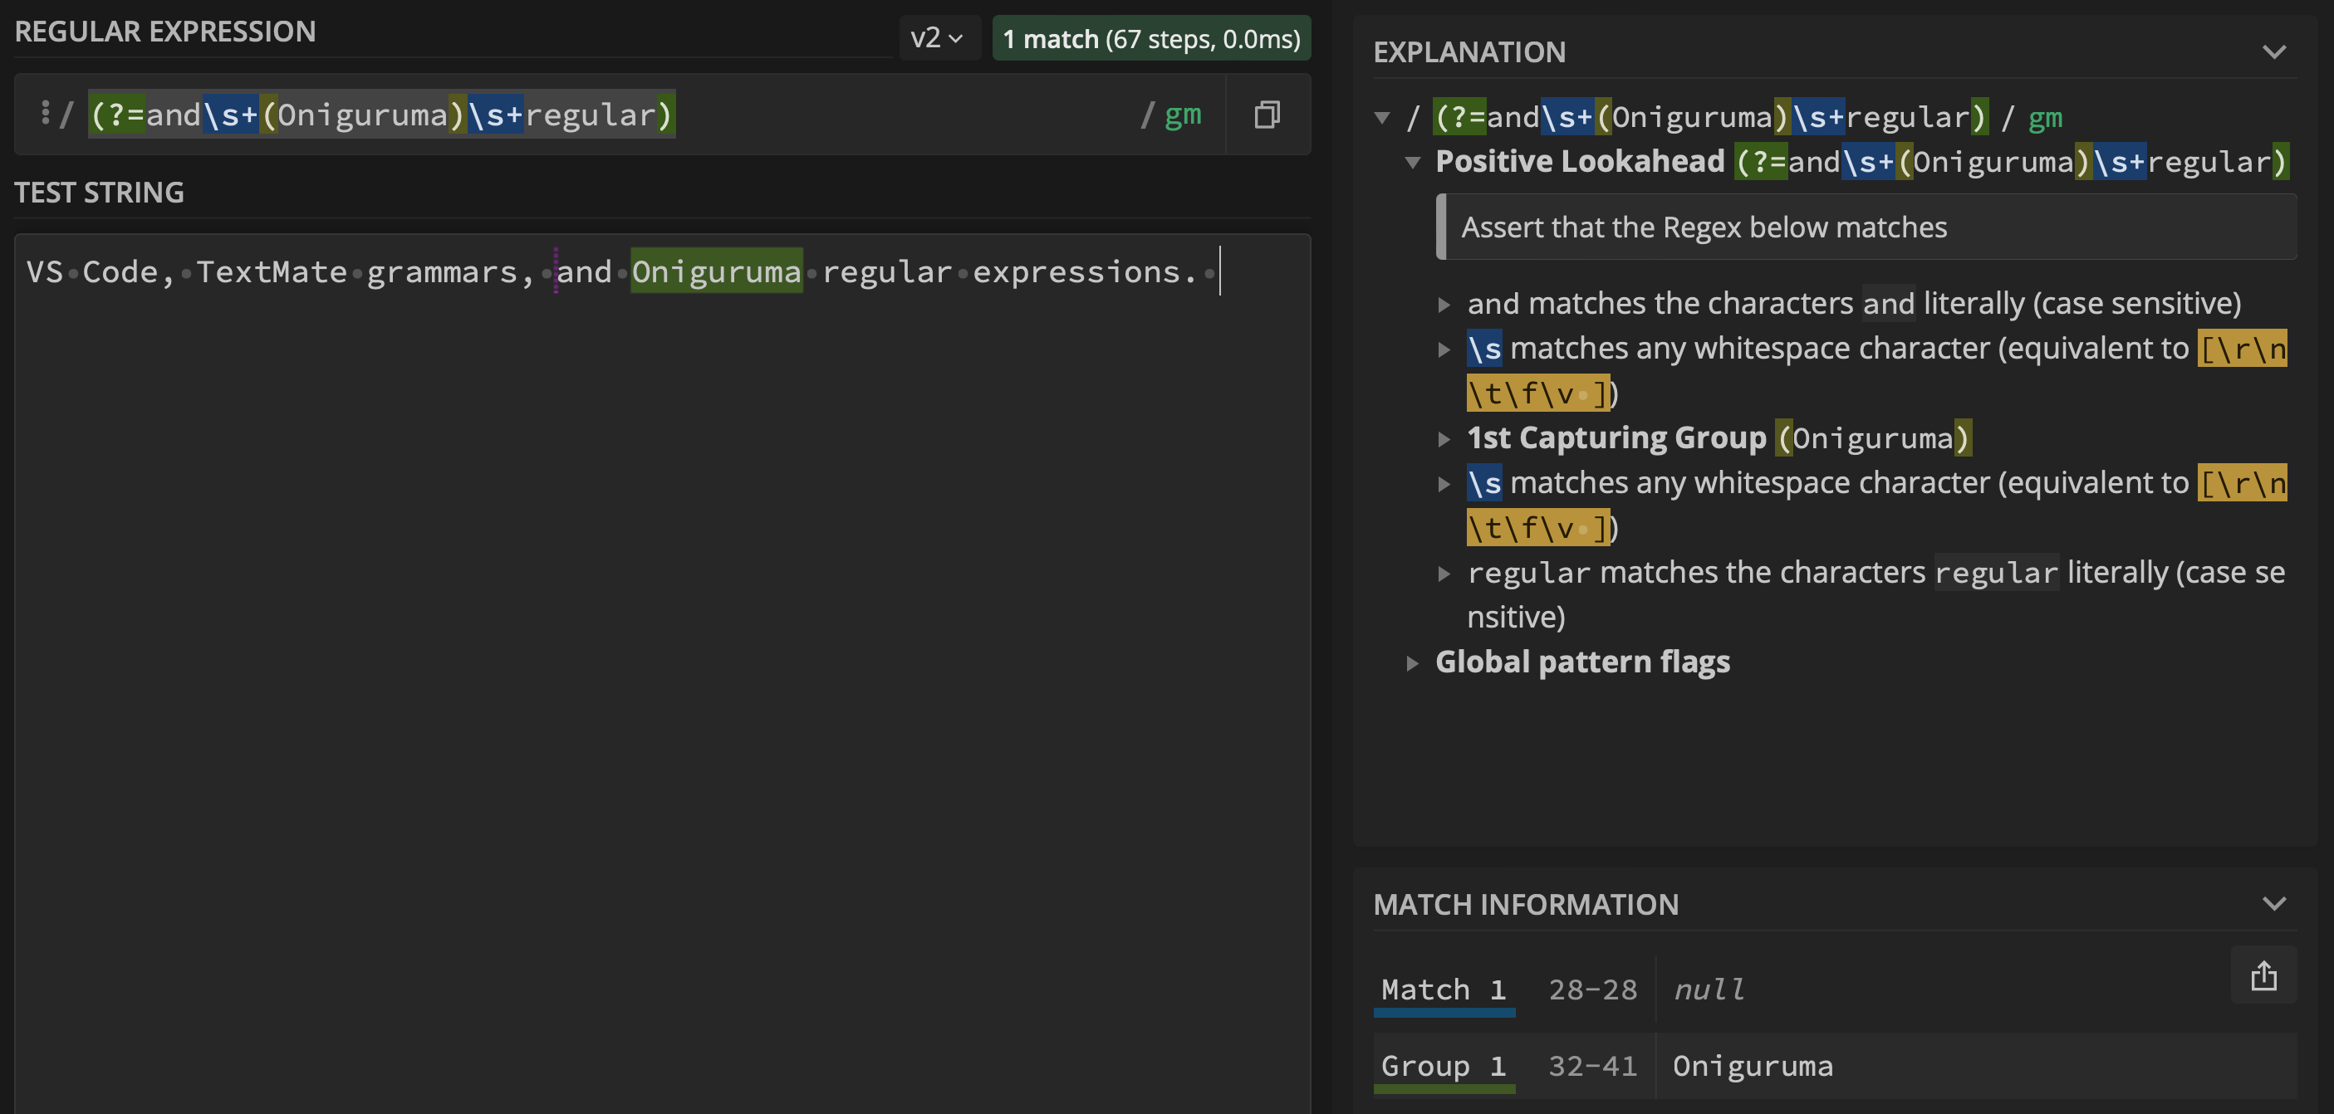Collapse the root regex explanation node
This screenshot has height=1114, width=2334.
(1382, 118)
